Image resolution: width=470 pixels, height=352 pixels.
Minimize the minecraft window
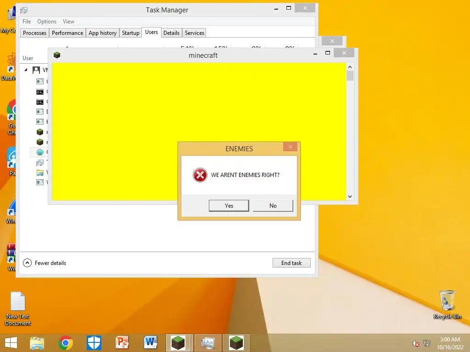[315, 54]
